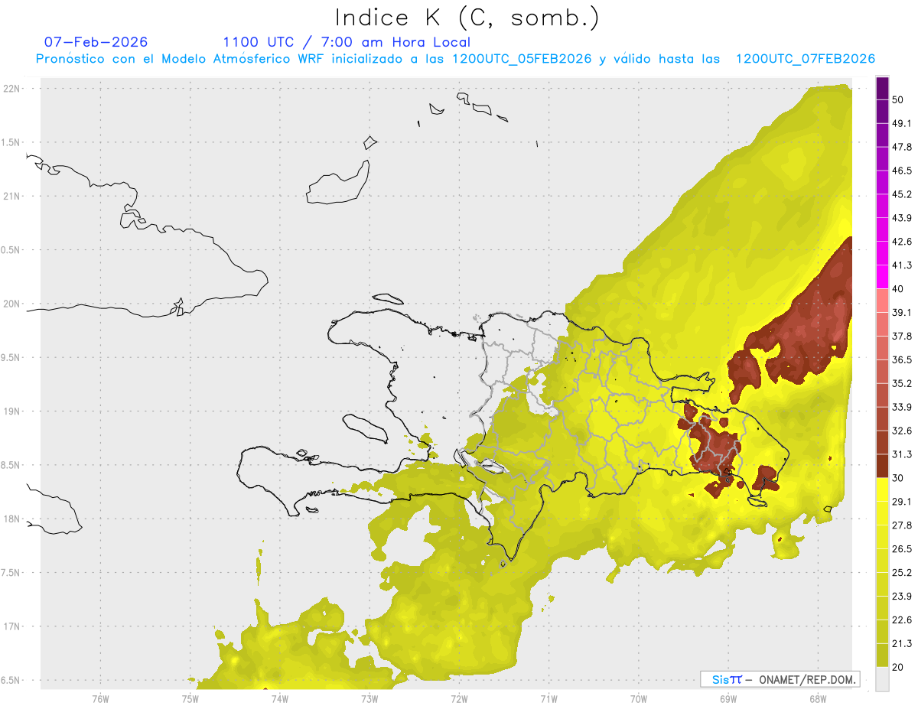This screenshot has height=709, width=918.
Task: Click the legend value "50"
Action: click(x=897, y=99)
